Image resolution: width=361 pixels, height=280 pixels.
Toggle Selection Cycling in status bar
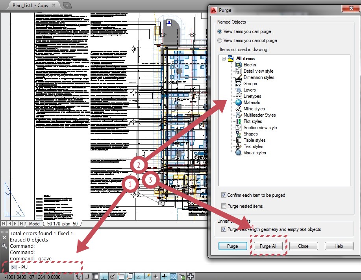(x=191, y=276)
